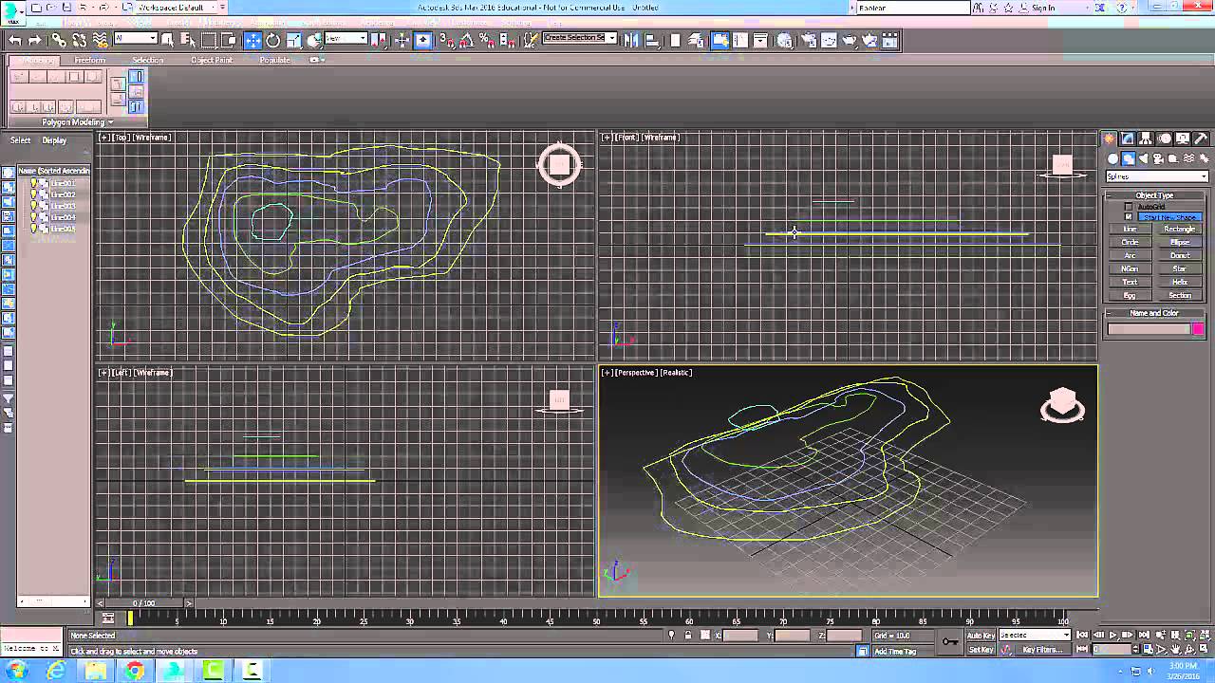Open the Motion panel tab icon
Screen dimensions: 1215x683
pyautogui.click(x=1164, y=138)
